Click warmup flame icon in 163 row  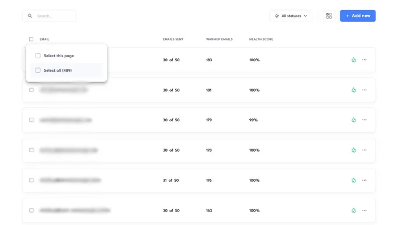[354, 210]
